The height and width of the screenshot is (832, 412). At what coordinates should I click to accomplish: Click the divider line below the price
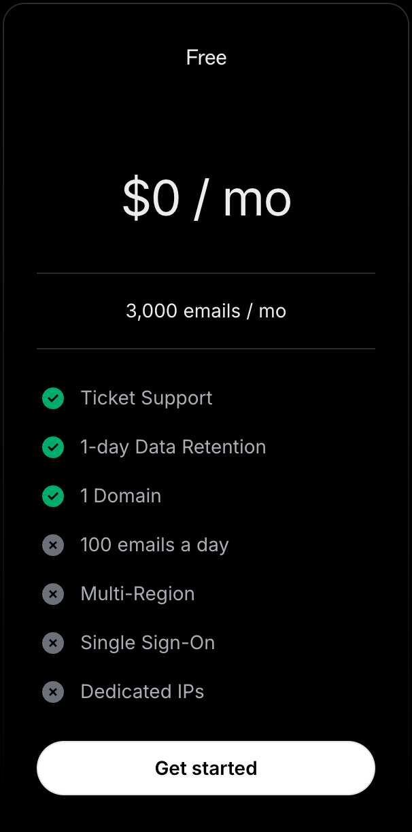pos(206,273)
